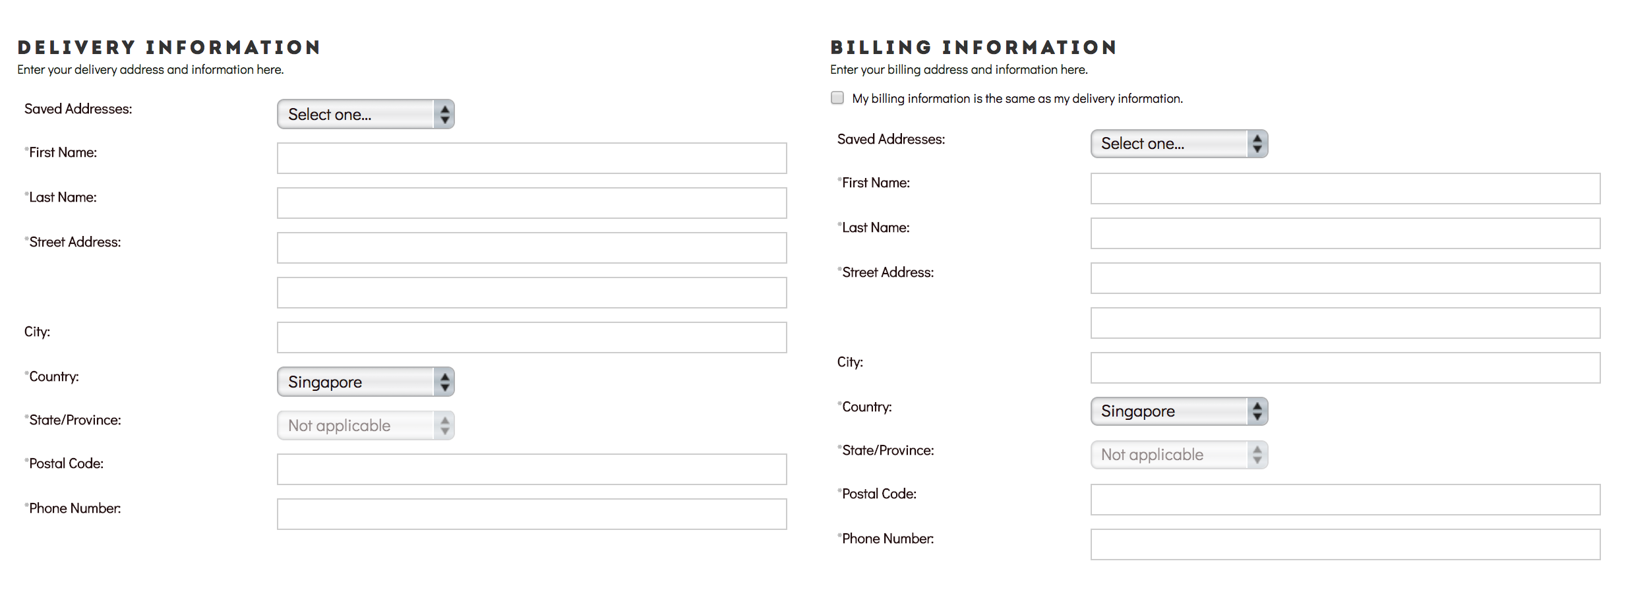This screenshot has height=613, width=1626.
Task: Select the billing City input field
Action: coord(1345,368)
